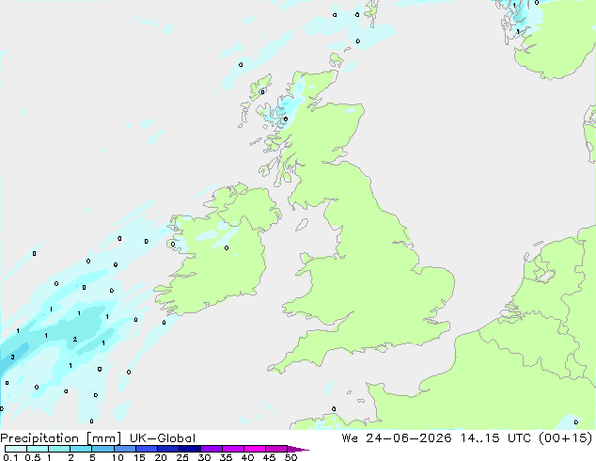Click the '(00+15)' forecast offset text
This screenshot has height=461, width=596.
pos(566,438)
